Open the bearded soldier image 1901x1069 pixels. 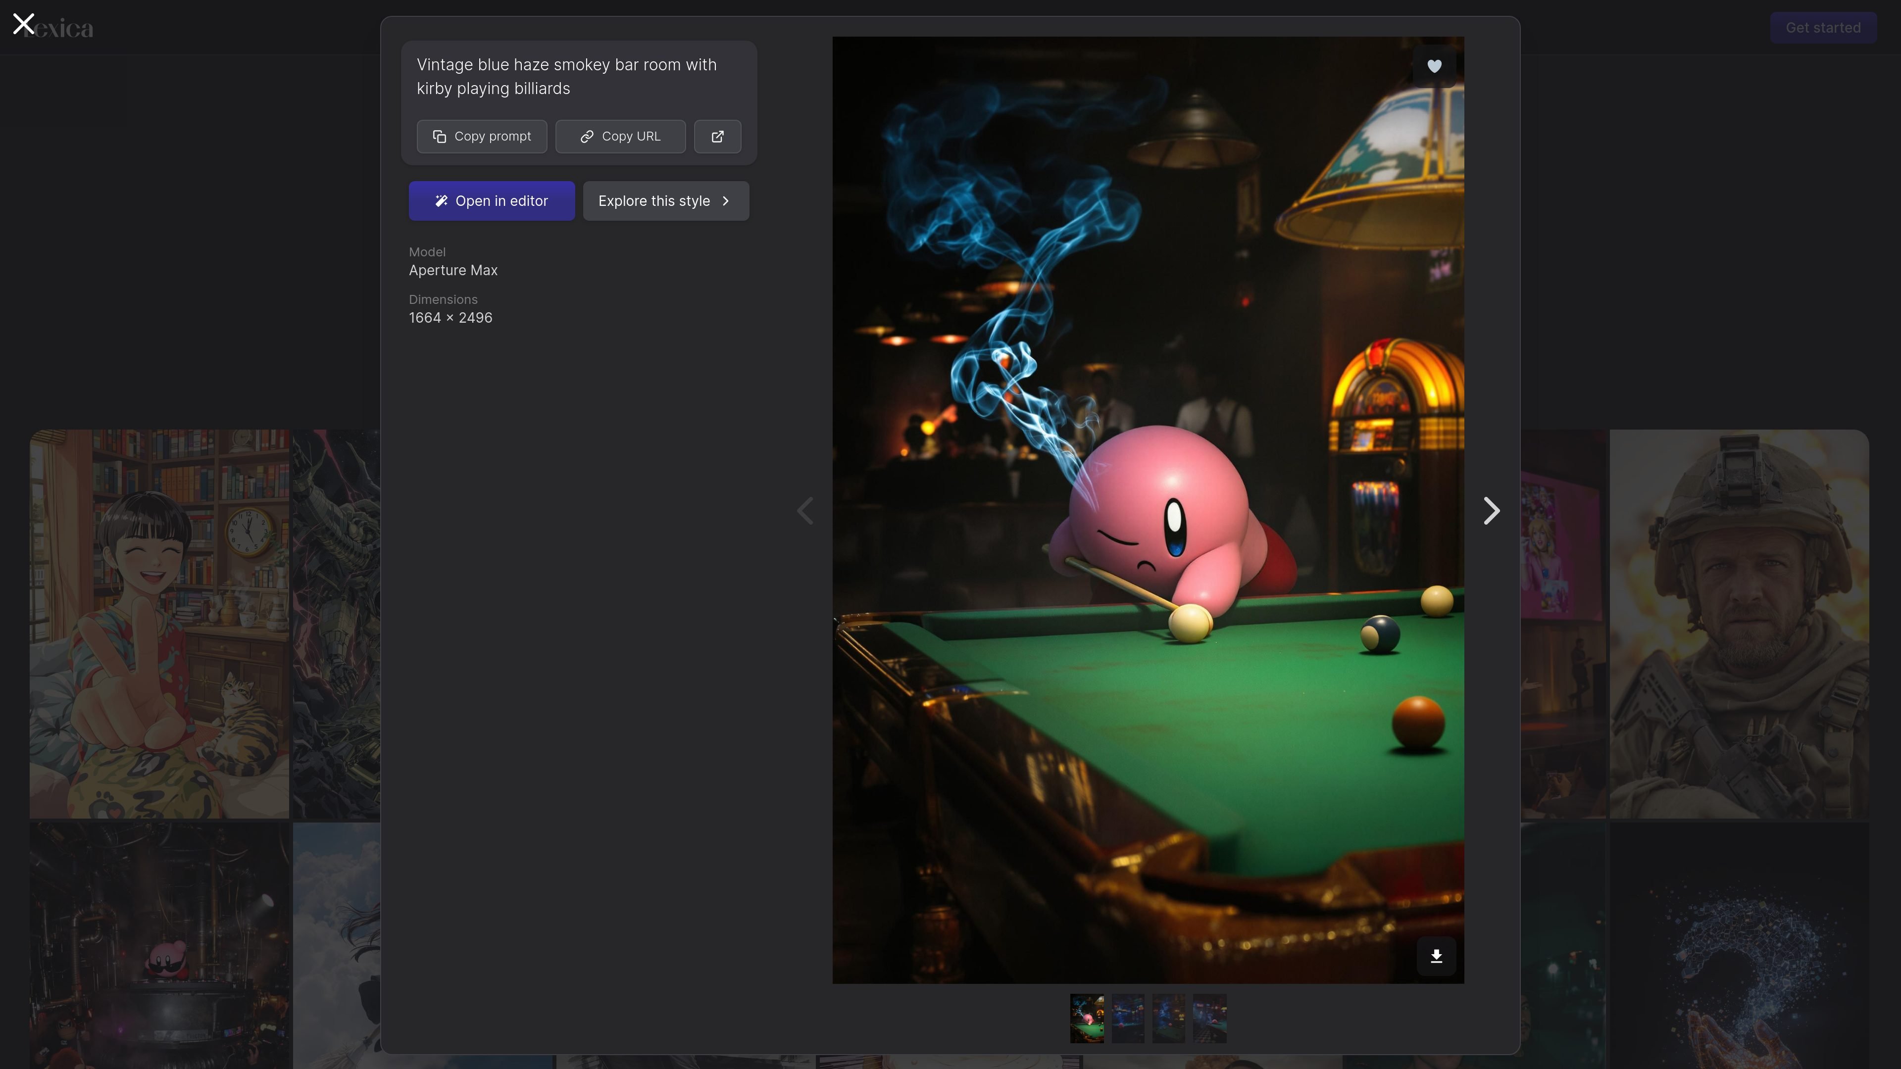point(1740,624)
